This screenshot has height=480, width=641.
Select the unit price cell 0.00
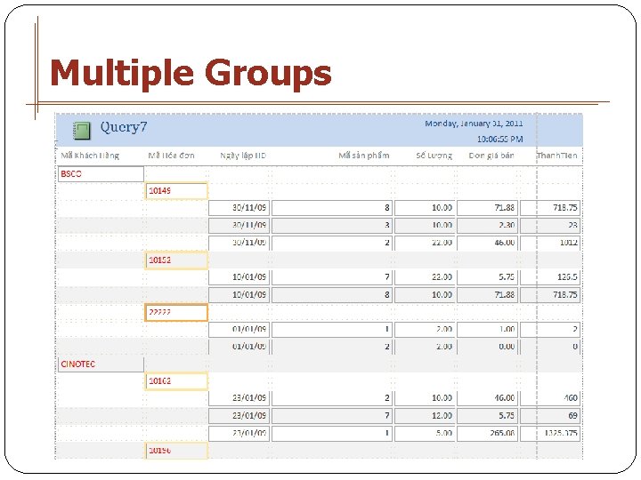487,347
